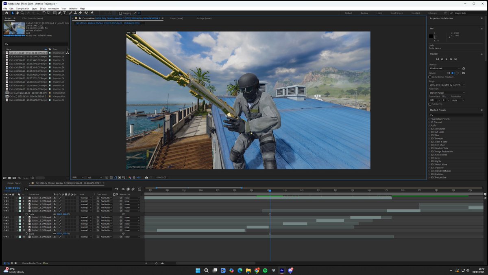
Task: Select the Rotation tool in toolbar
Action: [44, 13]
